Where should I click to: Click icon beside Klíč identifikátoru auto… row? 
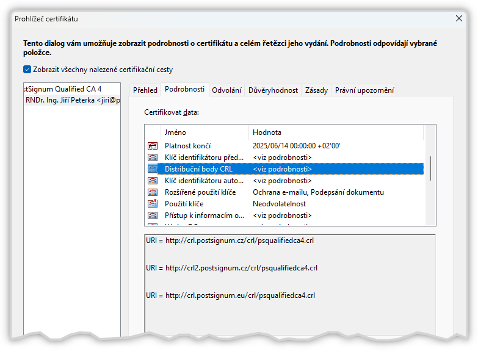click(153, 181)
